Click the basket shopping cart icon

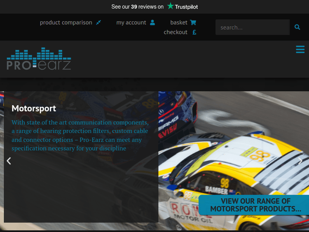(193, 23)
